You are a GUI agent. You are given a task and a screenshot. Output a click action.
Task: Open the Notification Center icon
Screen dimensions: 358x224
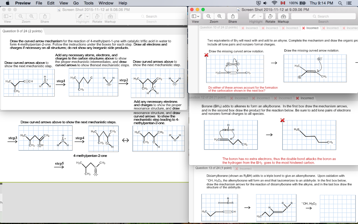coord(349,3)
